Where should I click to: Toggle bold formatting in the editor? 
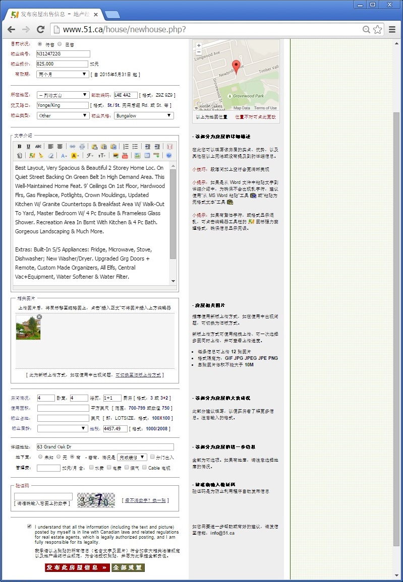19,147
